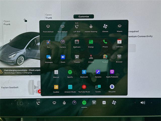Open the Toybox app
This screenshot has height=121, width=161.
(x=105, y=58)
